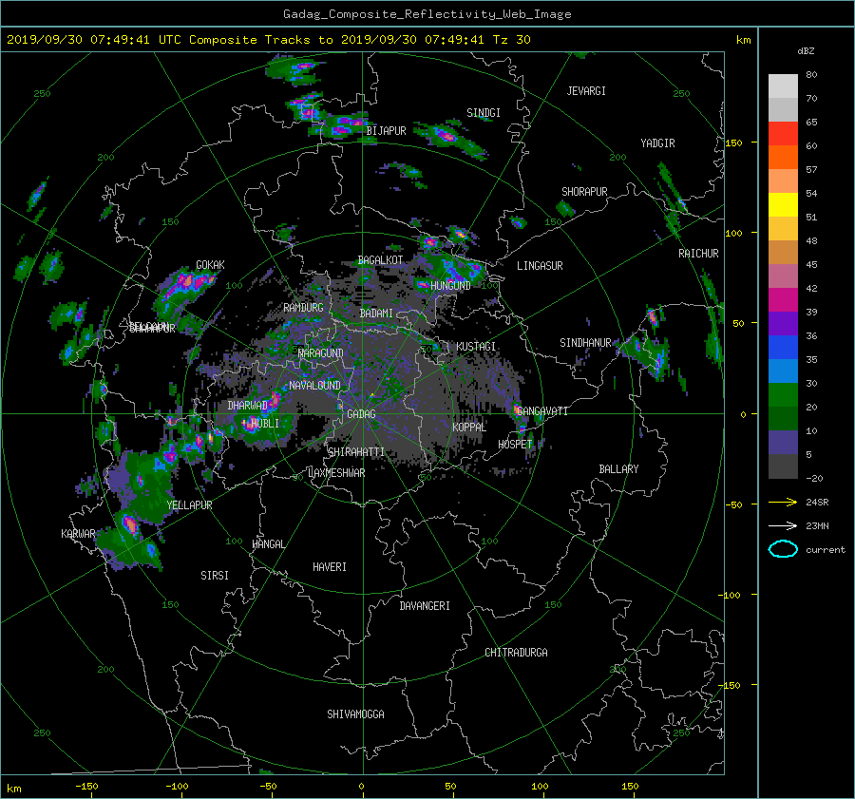The width and height of the screenshot is (855, 799).
Task: Click the UTC Composite Tracks timestamp header
Action: pos(268,40)
